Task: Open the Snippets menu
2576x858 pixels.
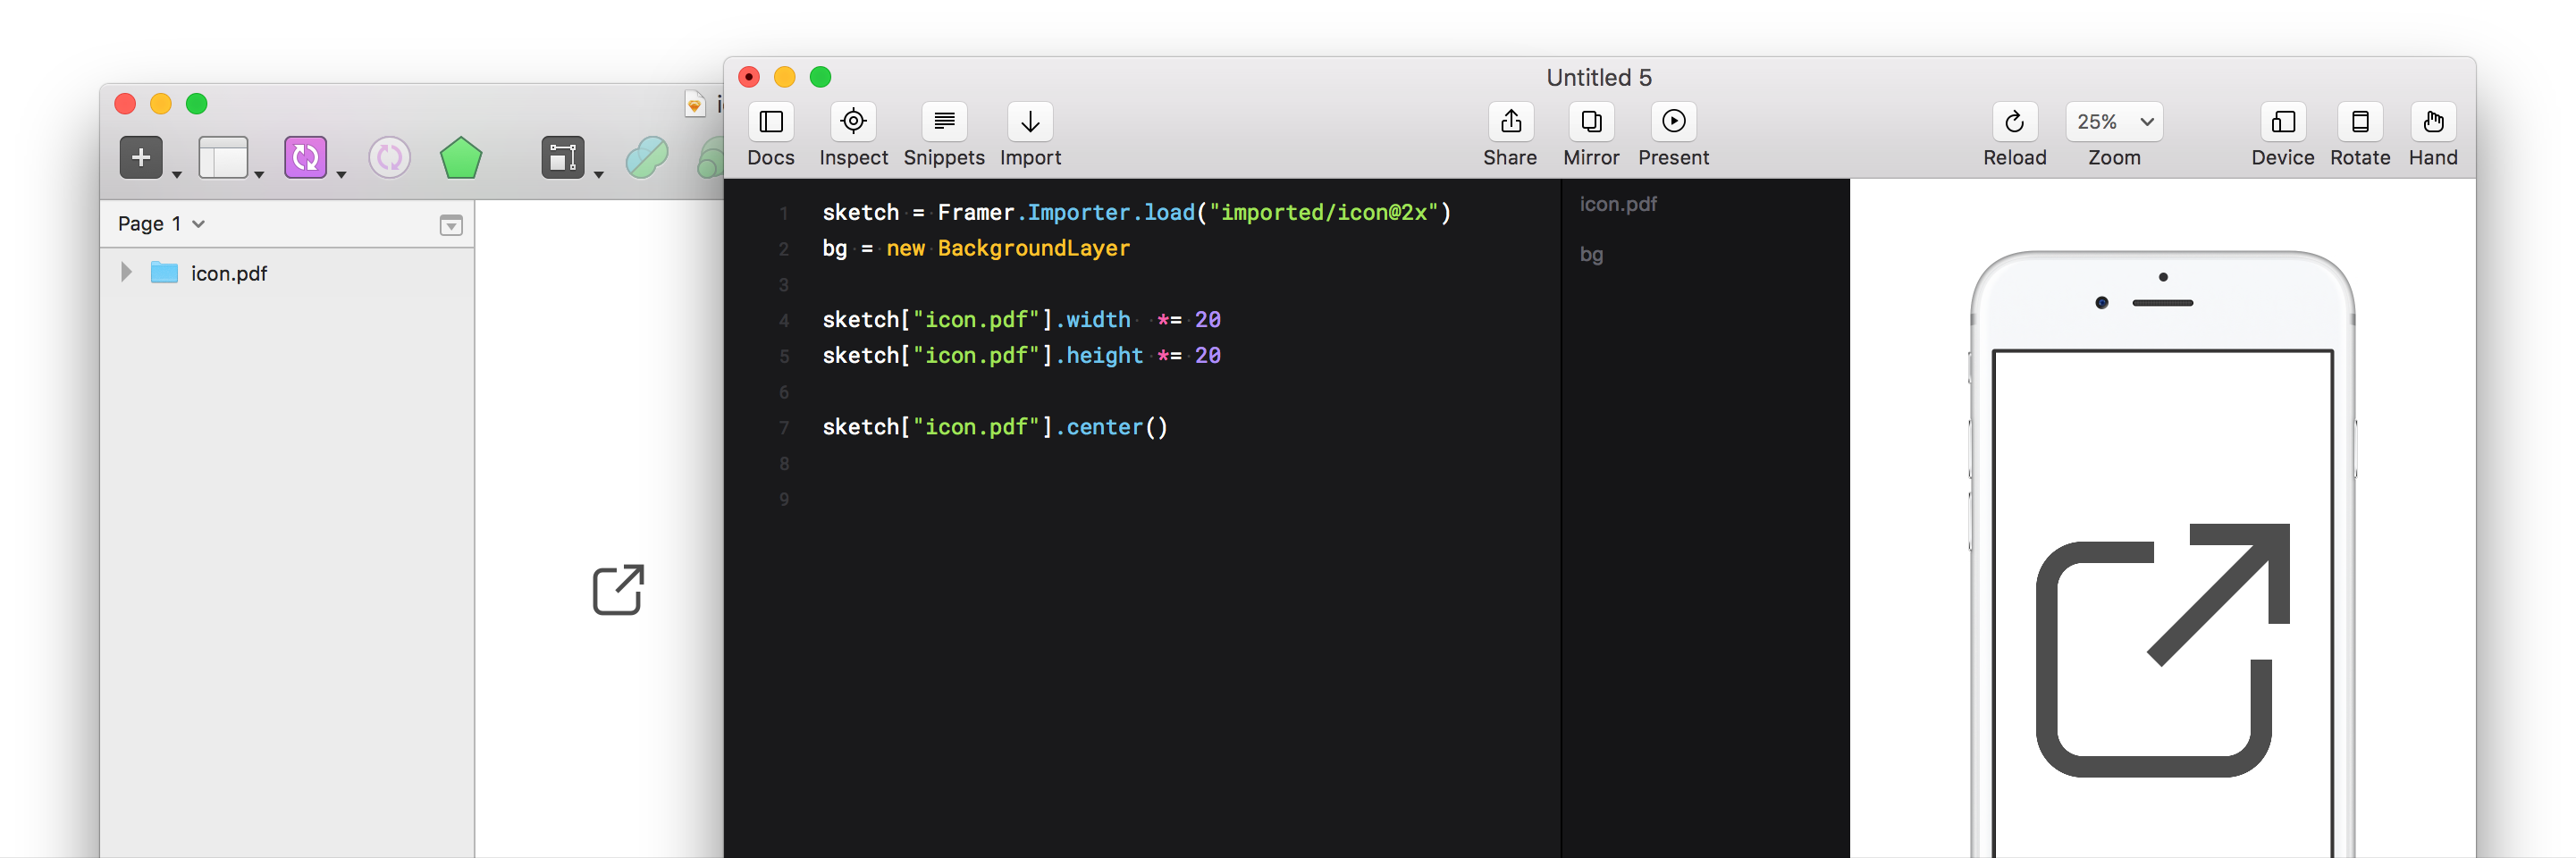Action: click(943, 122)
